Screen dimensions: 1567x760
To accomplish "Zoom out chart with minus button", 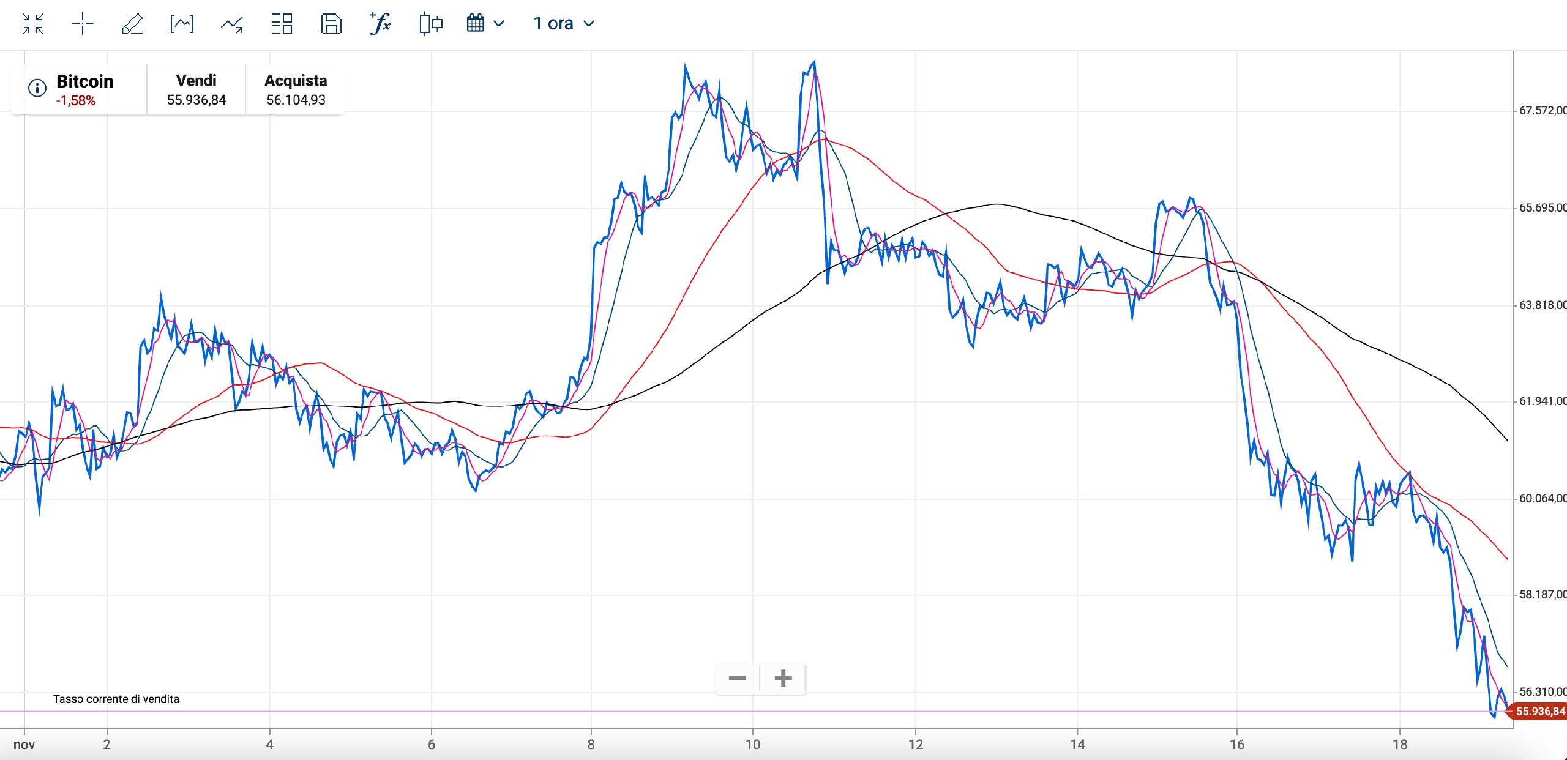I will tap(737, 678).
